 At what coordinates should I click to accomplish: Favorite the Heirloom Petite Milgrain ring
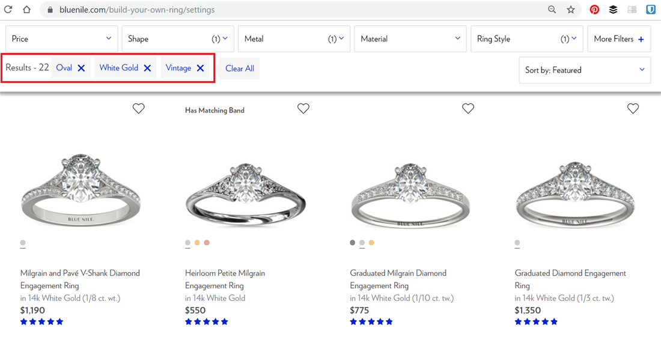[x=303, y=108]
